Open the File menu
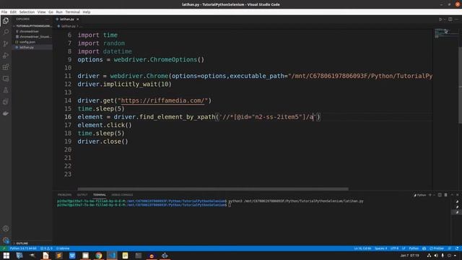Viewport: 462px width, 260px height. click(4, 12)
